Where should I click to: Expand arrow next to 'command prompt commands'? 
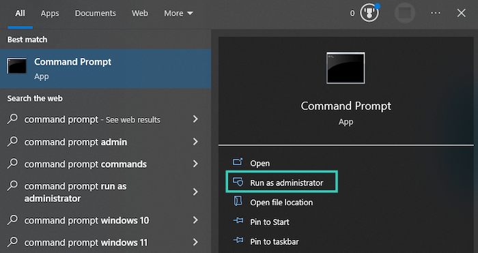(x=196, y=164)
